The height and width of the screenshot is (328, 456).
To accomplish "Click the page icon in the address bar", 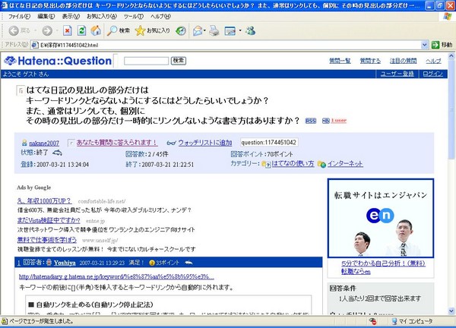I will point(35,45).
